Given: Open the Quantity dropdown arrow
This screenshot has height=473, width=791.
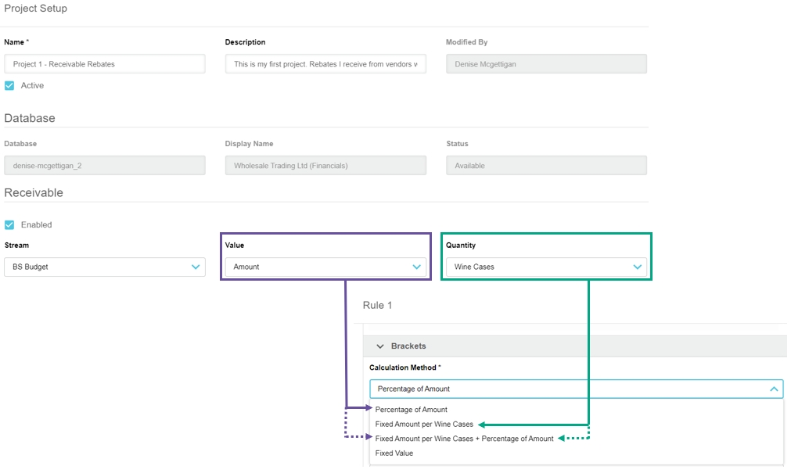Looking at the screenshot, I should 638,267.
